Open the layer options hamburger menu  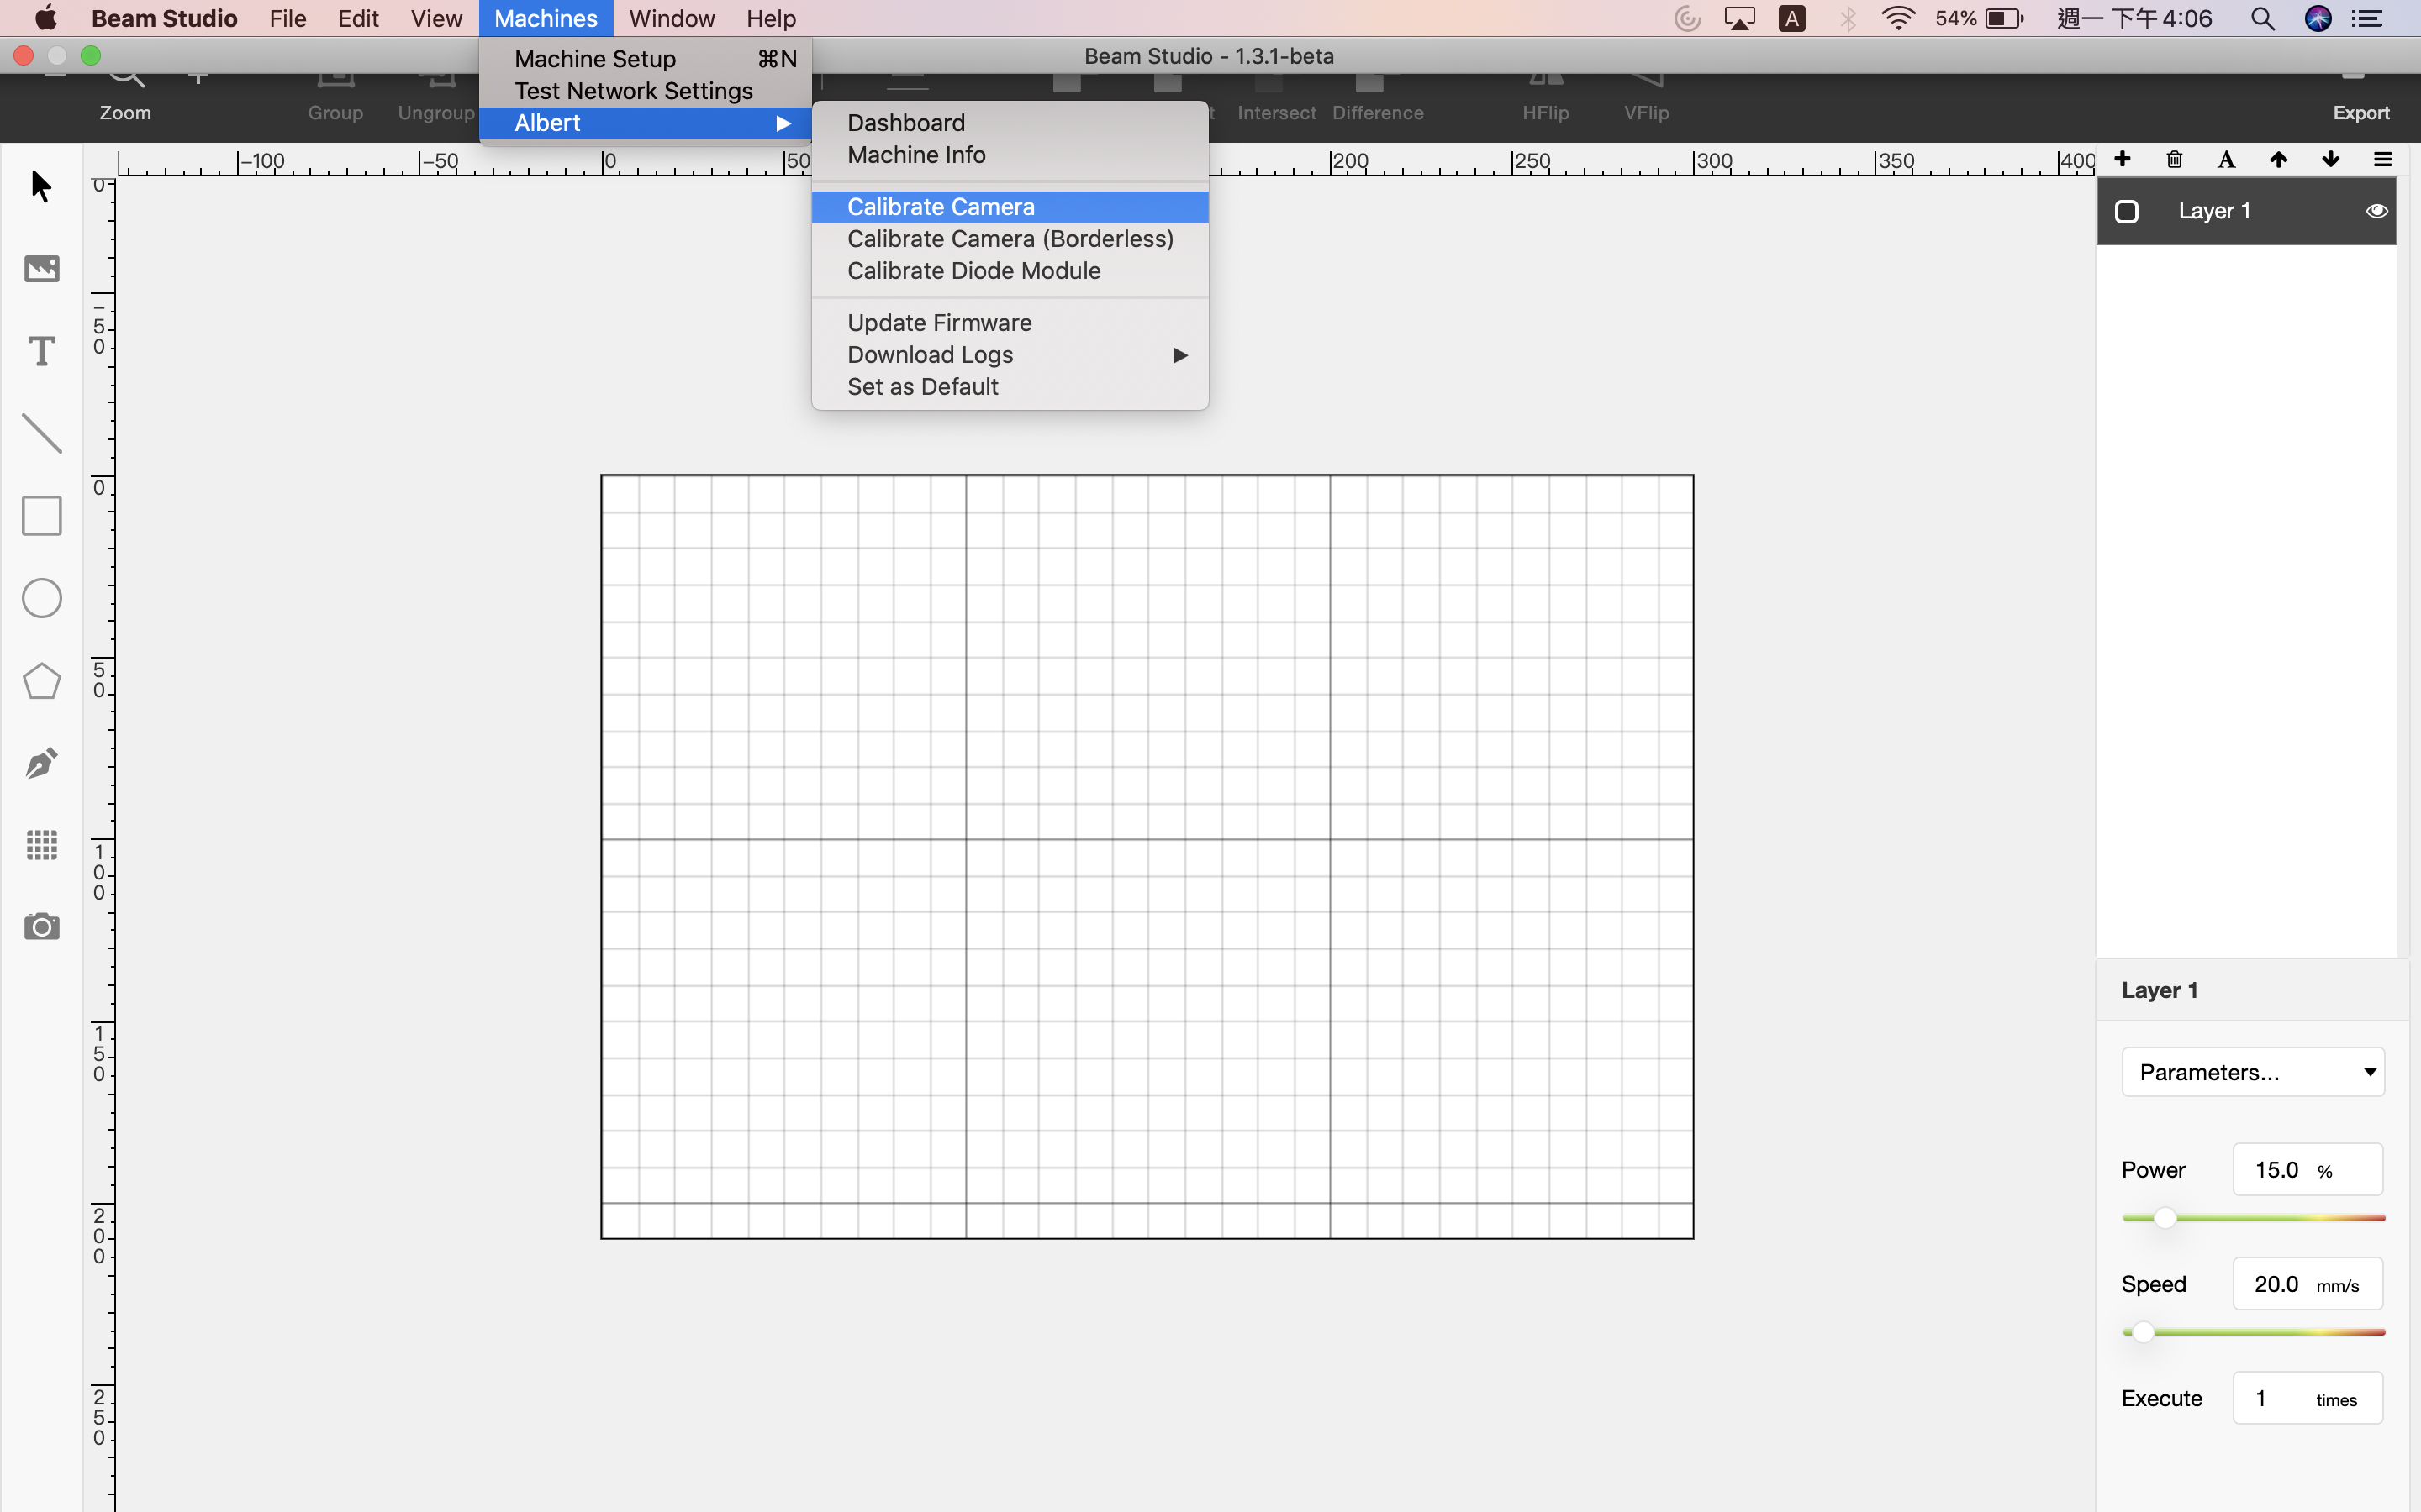coord(2382,160)
